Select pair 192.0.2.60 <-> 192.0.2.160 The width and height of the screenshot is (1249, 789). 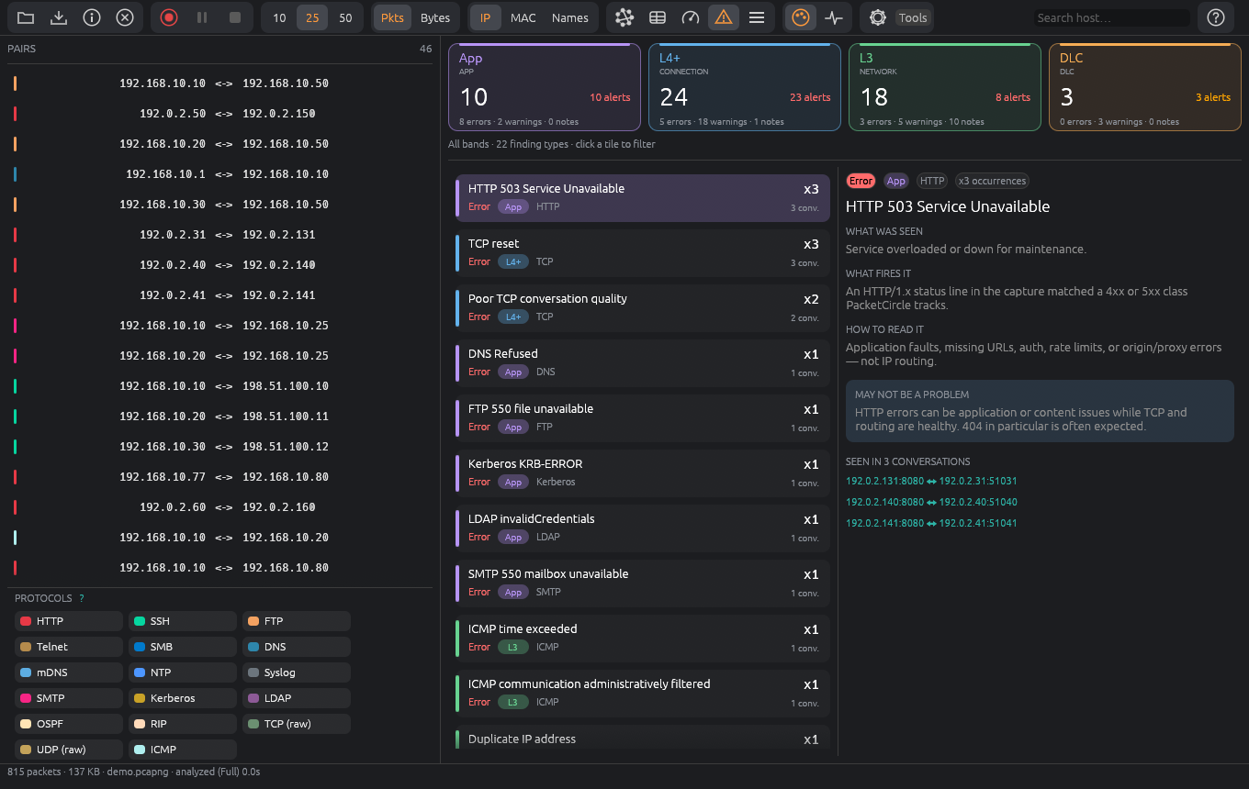pyautogui.click(x=220, y=507)
